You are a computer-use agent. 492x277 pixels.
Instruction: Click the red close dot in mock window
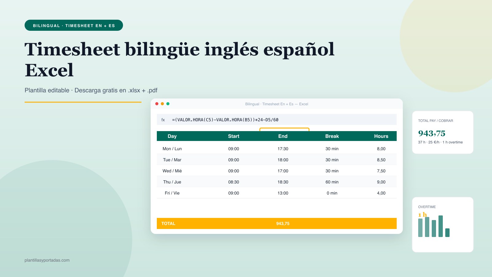[157, 104]
